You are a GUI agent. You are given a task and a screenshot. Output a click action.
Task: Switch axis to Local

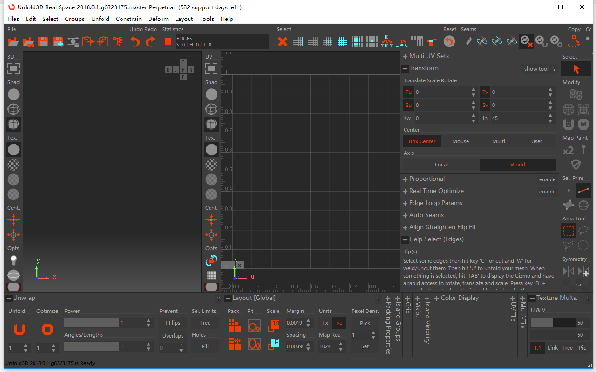point(441,165)
